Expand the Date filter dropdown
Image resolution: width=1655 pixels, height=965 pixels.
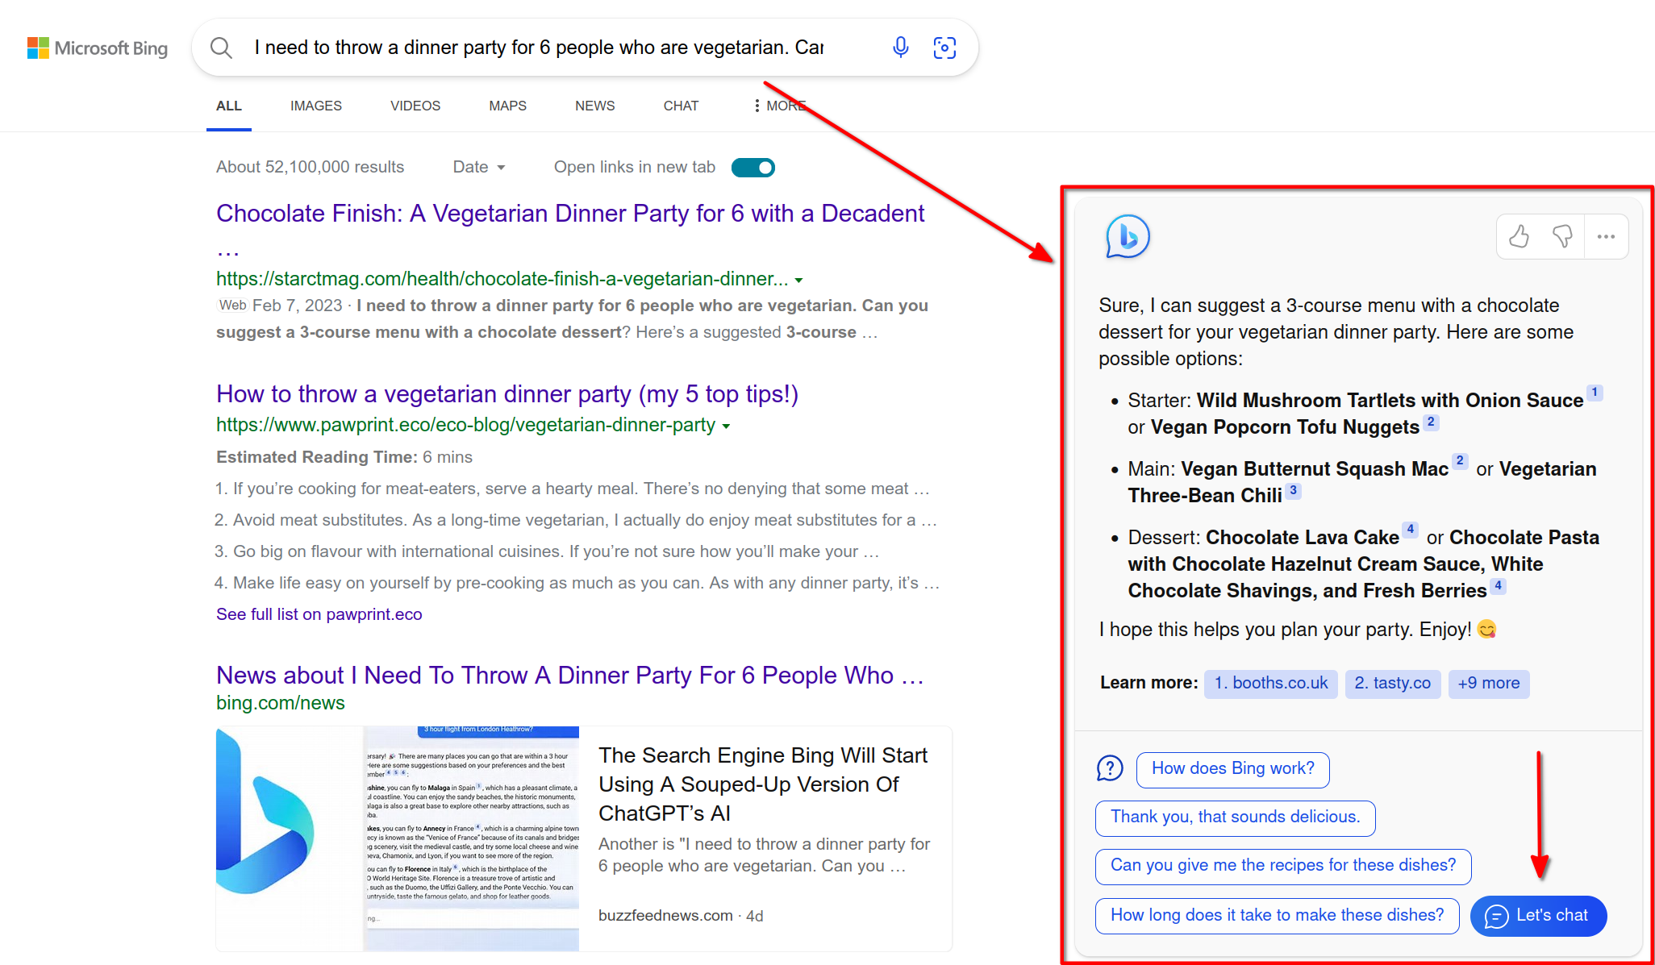[479, 167]
